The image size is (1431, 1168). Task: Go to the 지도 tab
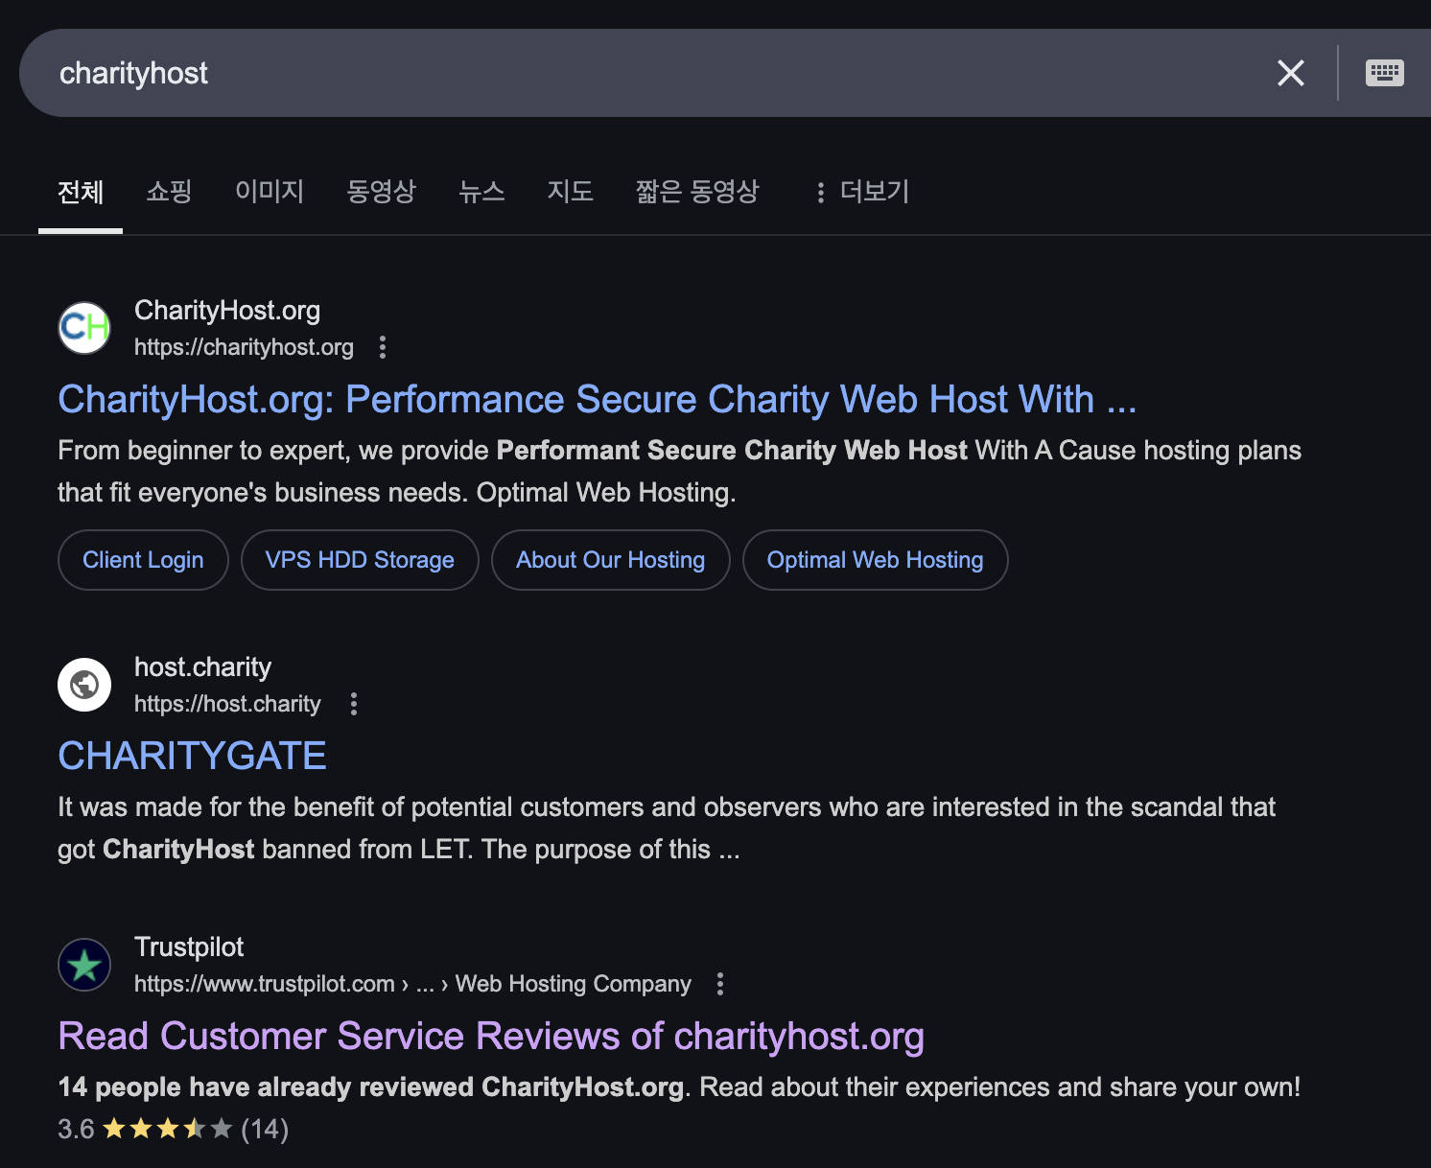pyautogui.click(x=570, y=192)
